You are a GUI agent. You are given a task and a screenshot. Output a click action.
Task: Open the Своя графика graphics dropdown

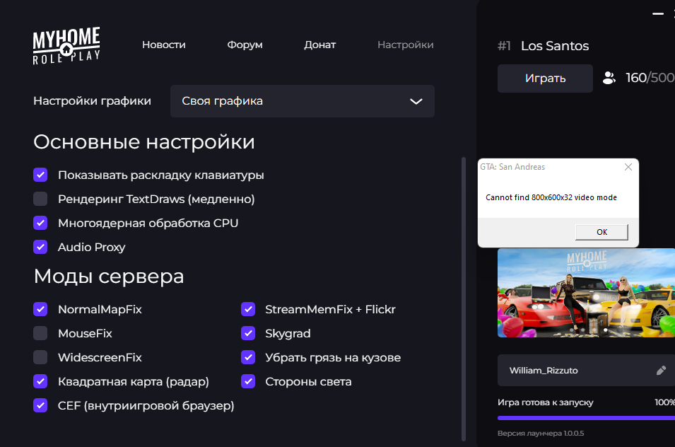click(303, 101)
